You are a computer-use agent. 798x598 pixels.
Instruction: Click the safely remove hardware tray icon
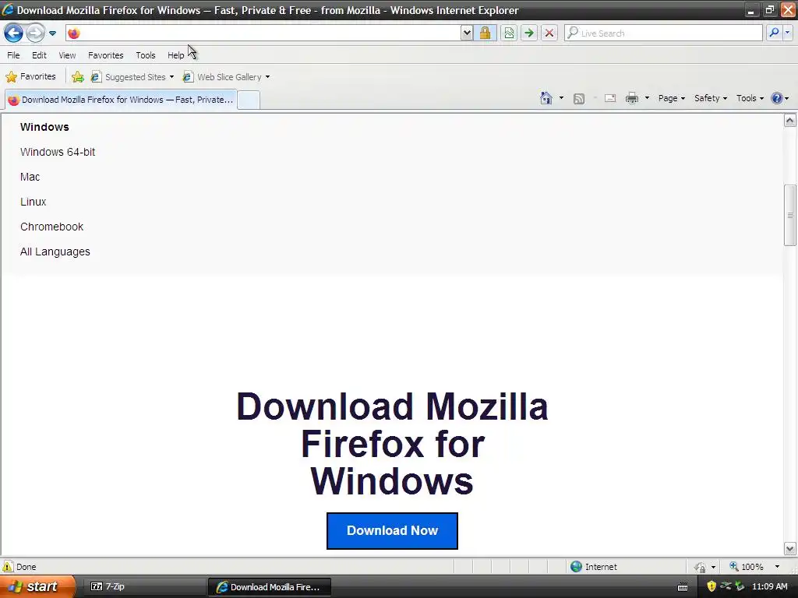[740, 587]
